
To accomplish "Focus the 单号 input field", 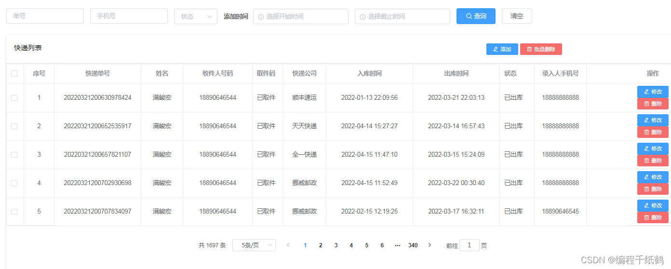I will click(45, 16).
